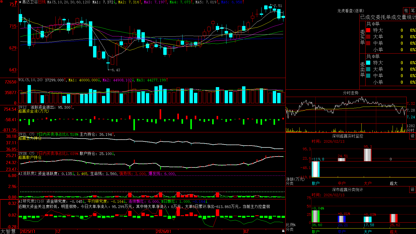Click the 6.43 low price marker

pyautogui.click(x=116, y=70)
